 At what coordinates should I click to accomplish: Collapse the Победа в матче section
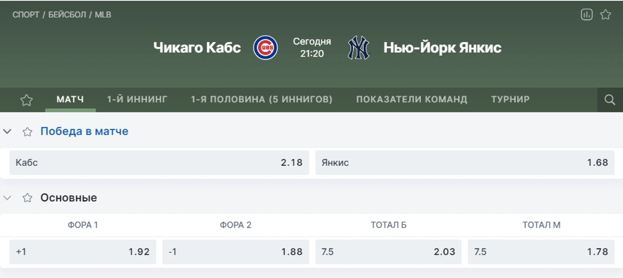pos(7,132)
